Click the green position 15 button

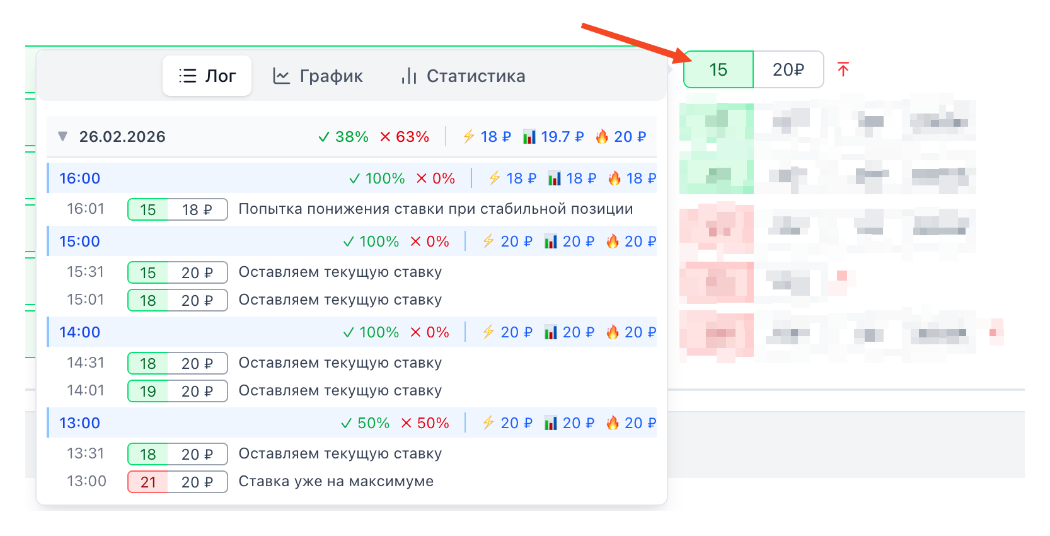click(718, 70)
